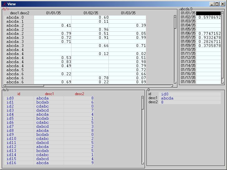Image resolution: width=227 pixels, height=170 pixels.
Task: Click the View window title bar icon
Action: (x=4, y=4)
